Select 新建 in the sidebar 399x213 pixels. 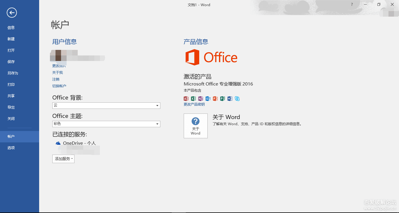pyautogui.click(x=20, y=39)
